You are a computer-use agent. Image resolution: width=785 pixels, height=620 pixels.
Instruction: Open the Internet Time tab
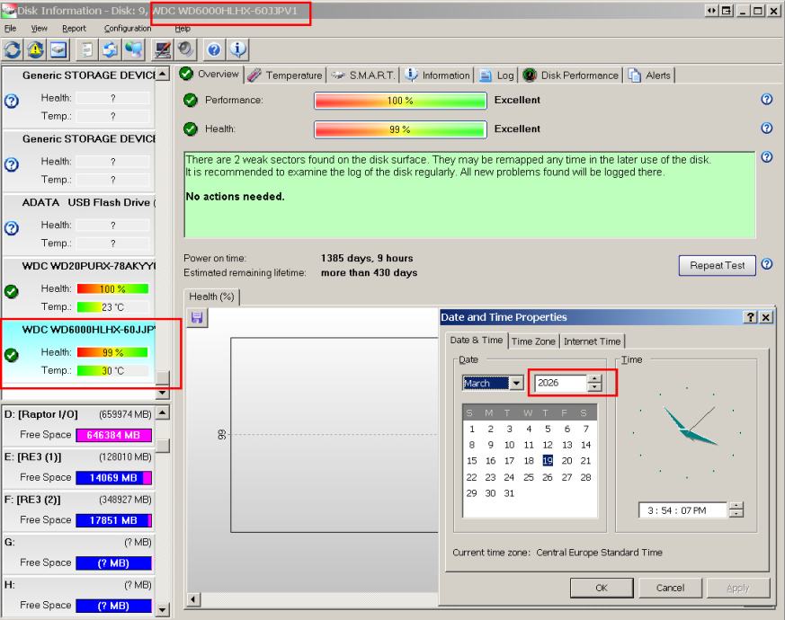592,341
